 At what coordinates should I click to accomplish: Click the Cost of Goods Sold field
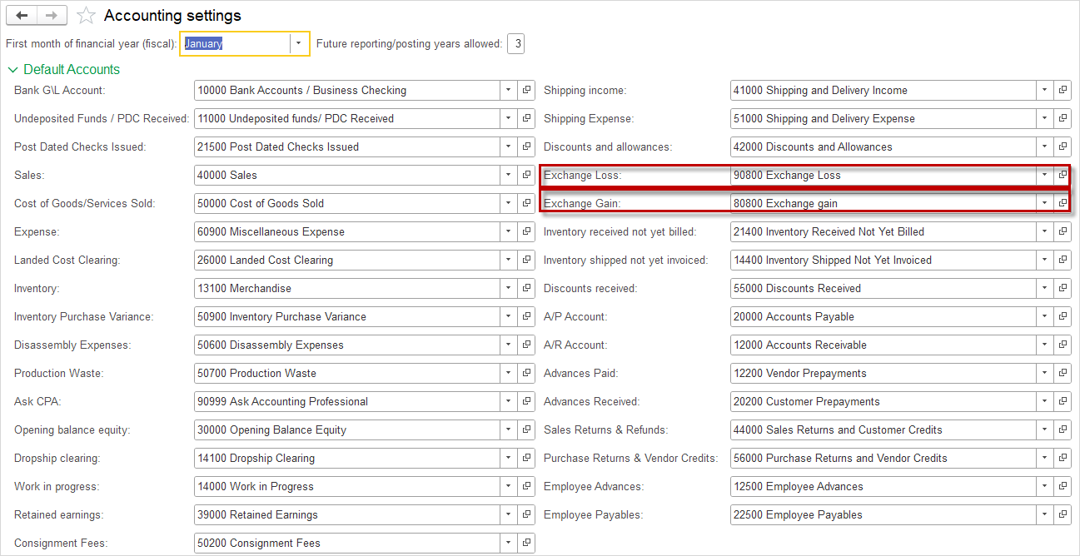(346, 203)
